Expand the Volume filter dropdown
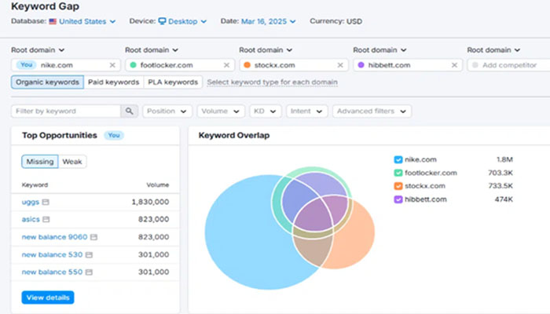The image size is (550, 314). click(x=220, y=111)
